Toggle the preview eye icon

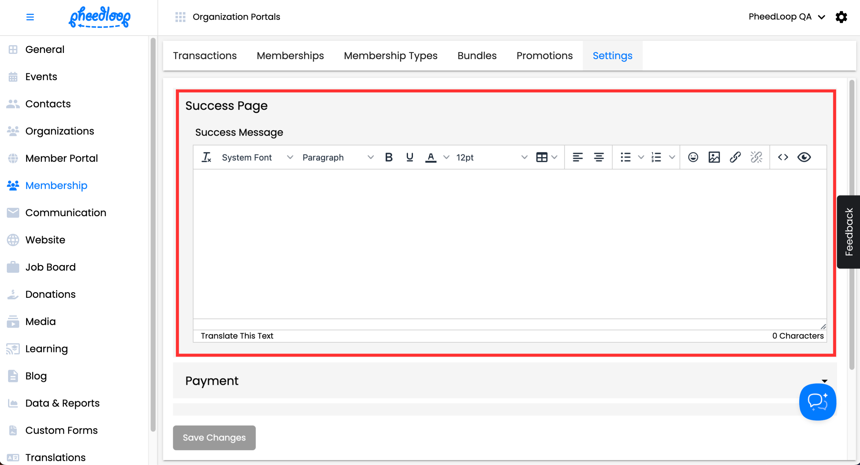(x=804, y=157)
